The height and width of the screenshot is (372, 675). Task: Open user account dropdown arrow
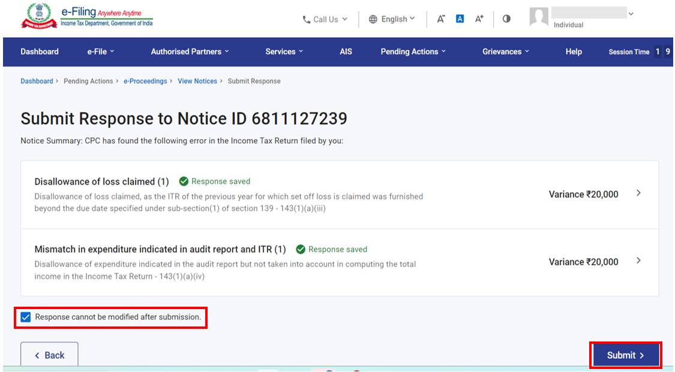pos(631,14)
